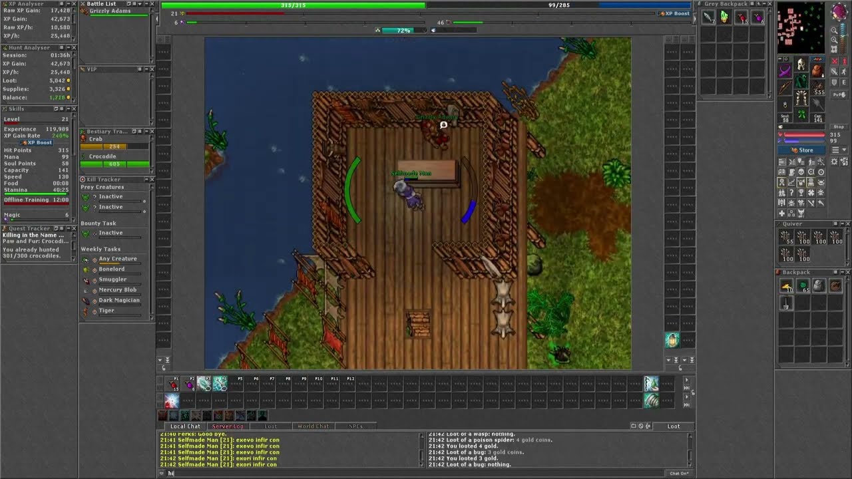Cast the F3 spell hotkey
The height and width of the screenshot is (479, 852).
click(x=204, y=384)
